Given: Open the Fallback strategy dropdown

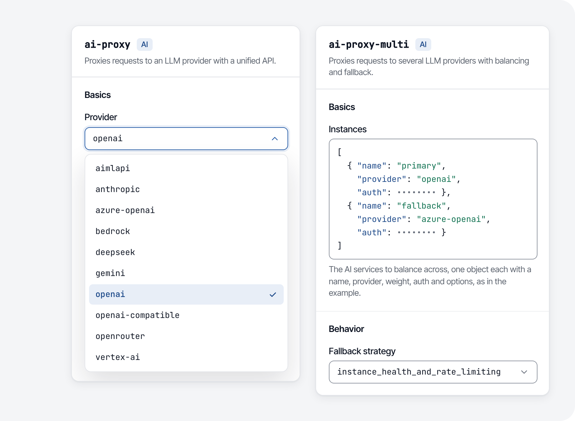Looking at the screenshot, I should pyautogui.click(x=433, y=372).
